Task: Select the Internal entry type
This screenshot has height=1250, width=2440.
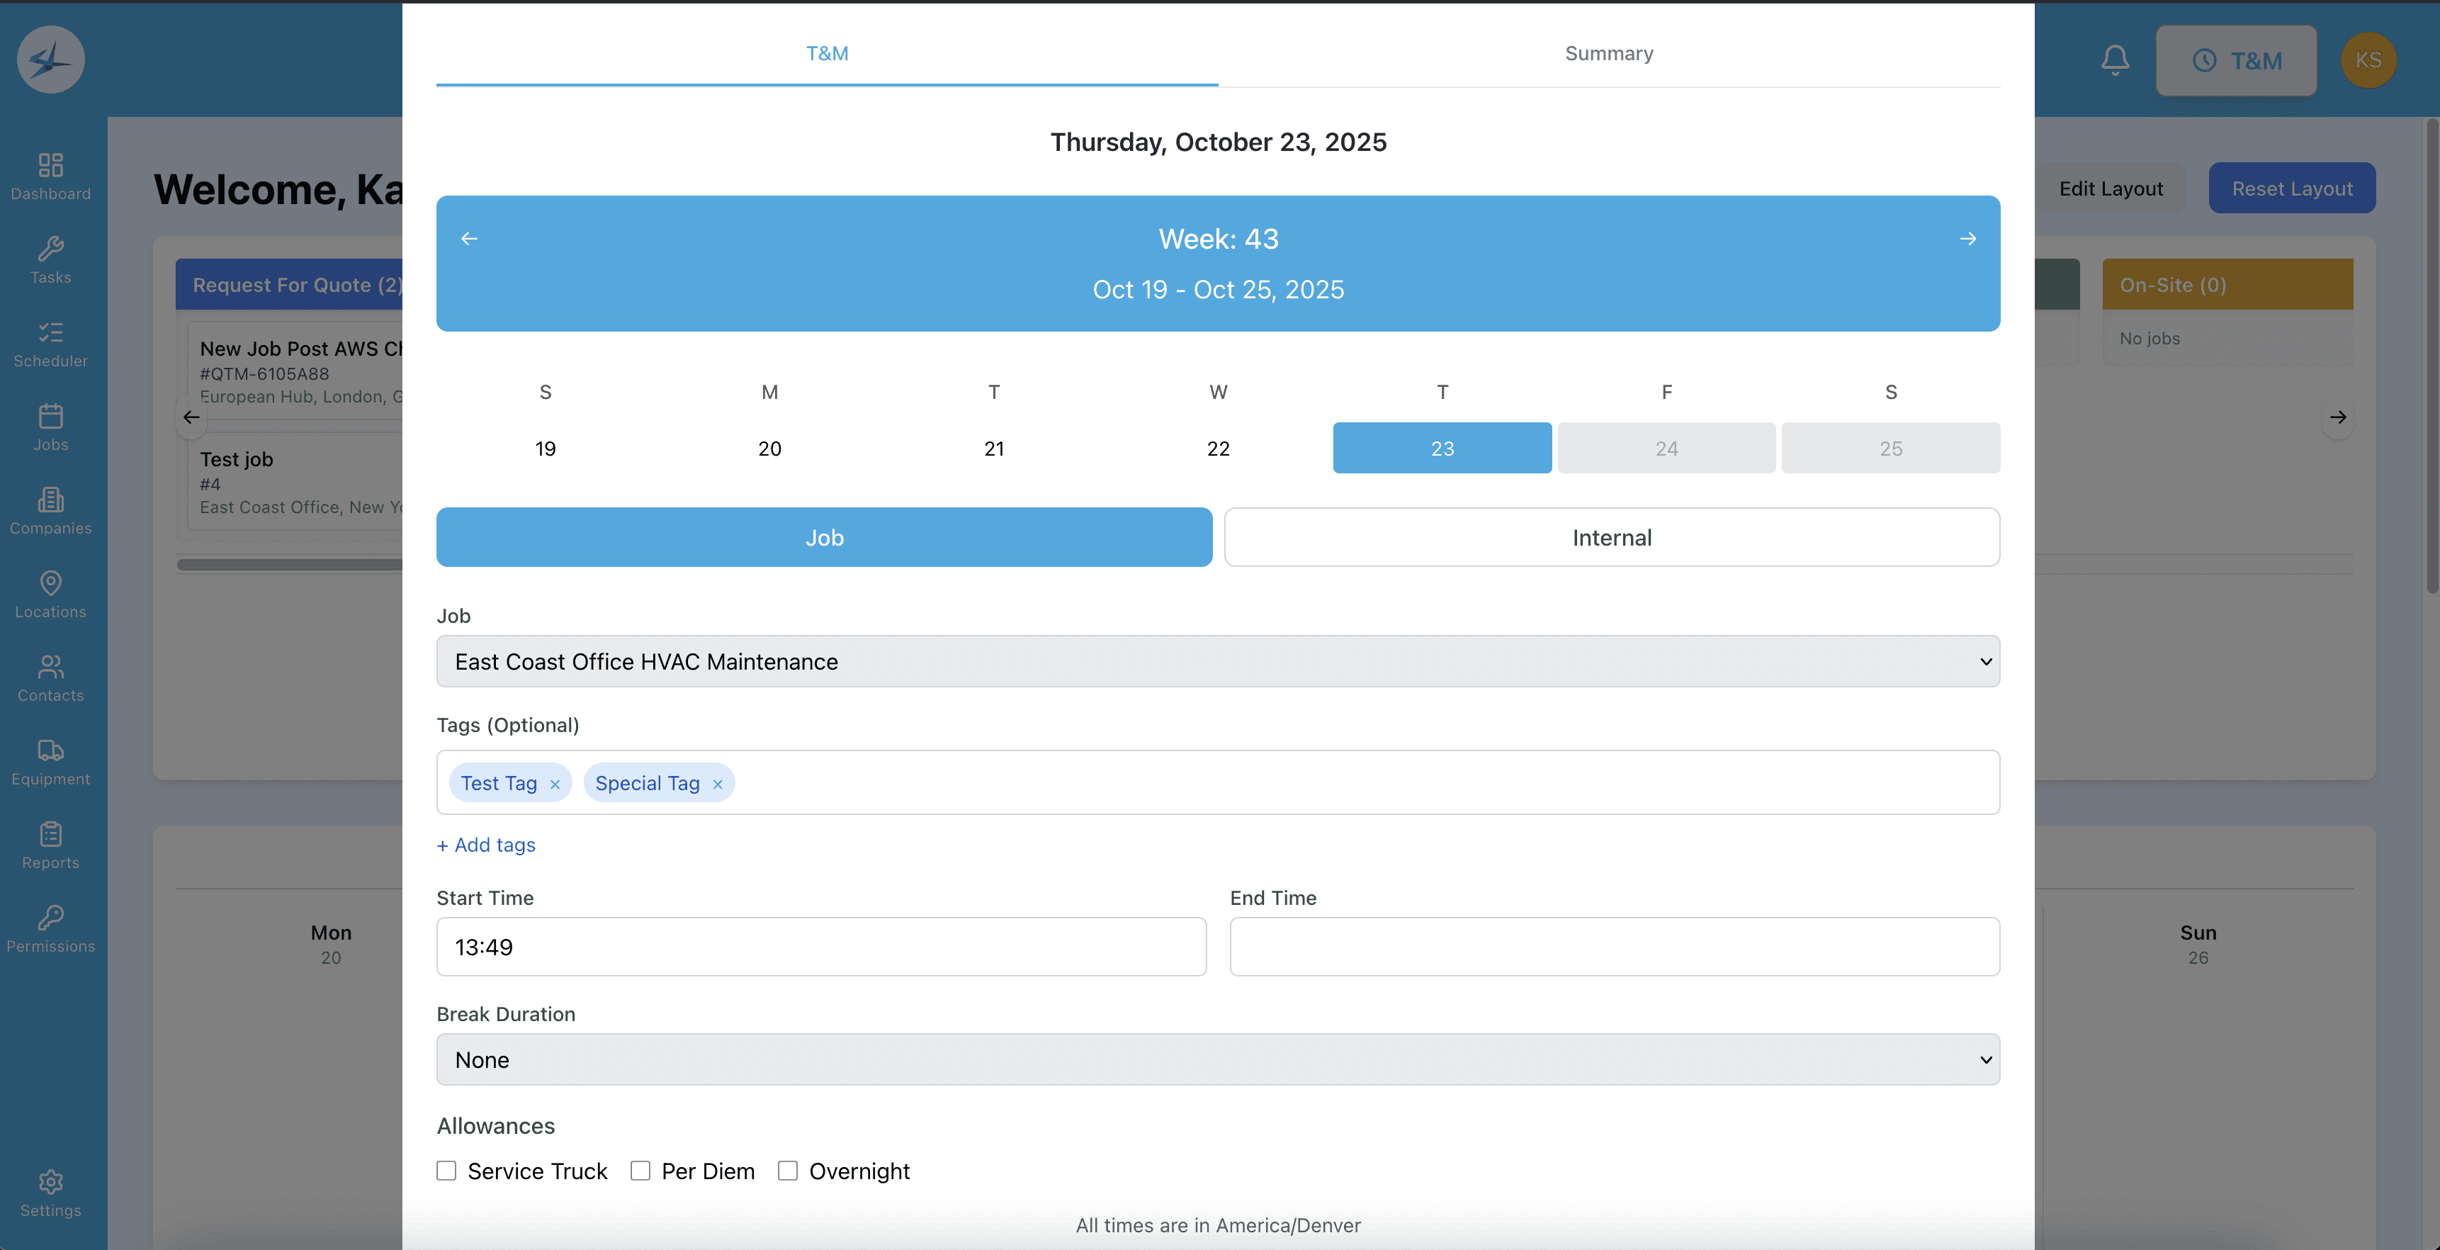Action: (x=1611, y=537)
